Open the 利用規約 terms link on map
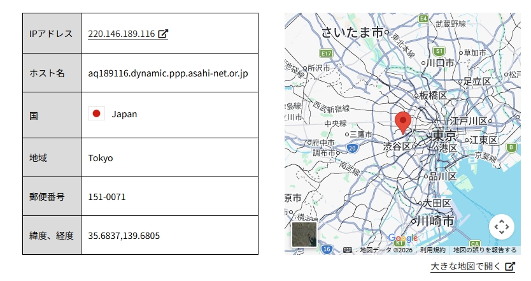531x281 pixels. click(x=433, y=250)
